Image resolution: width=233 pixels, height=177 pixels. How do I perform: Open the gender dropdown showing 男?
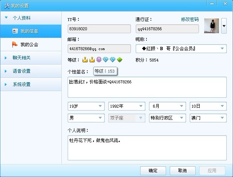86,118
